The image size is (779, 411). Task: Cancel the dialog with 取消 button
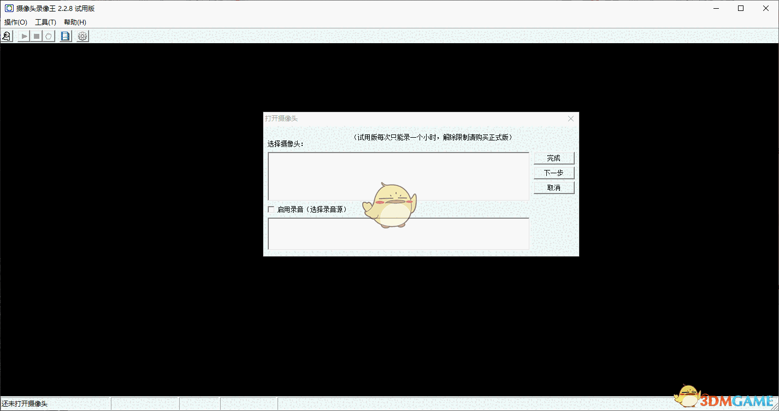[553, 187]
